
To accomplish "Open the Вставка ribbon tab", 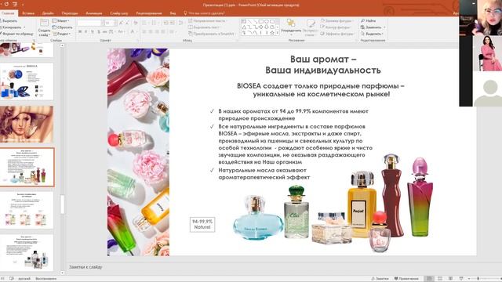I will click(x=28, y=13).
